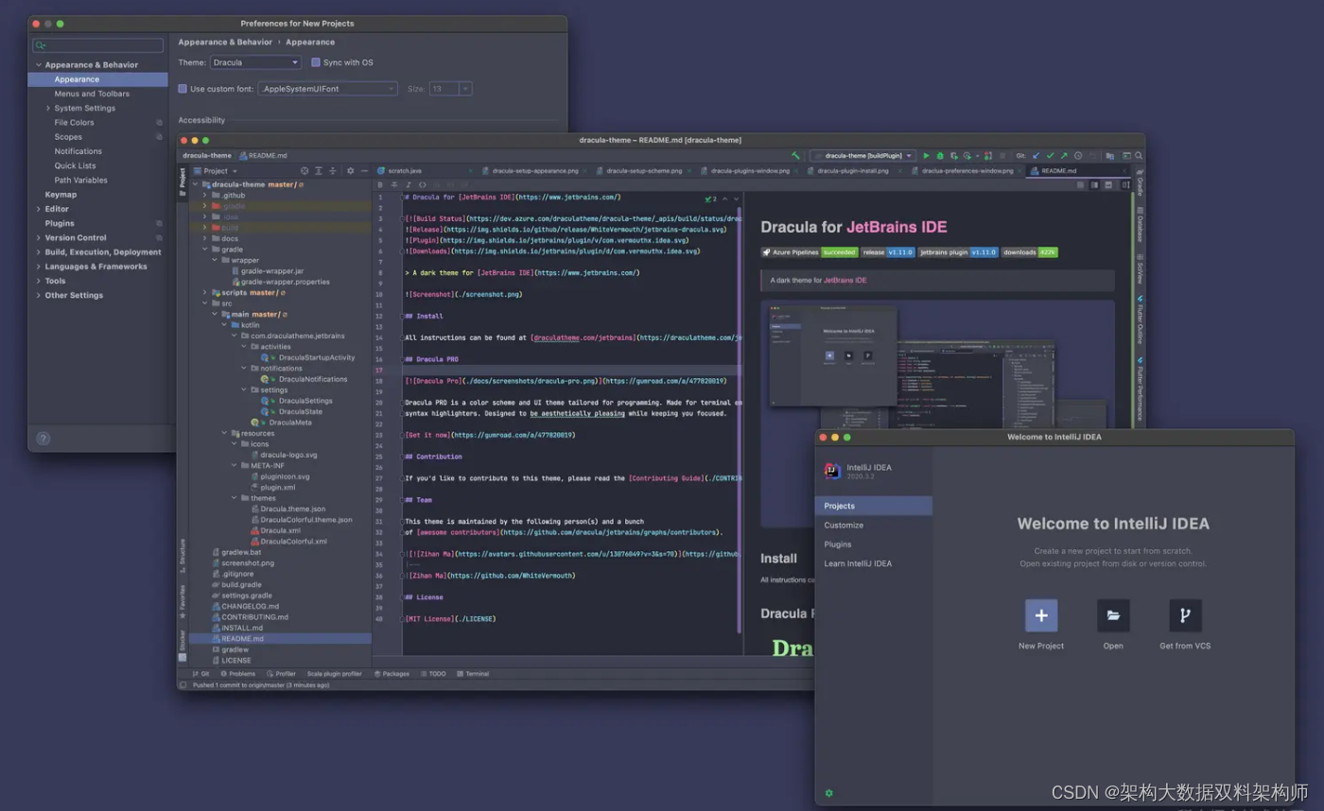Open the TODO tool window tab

click(432, 674)
